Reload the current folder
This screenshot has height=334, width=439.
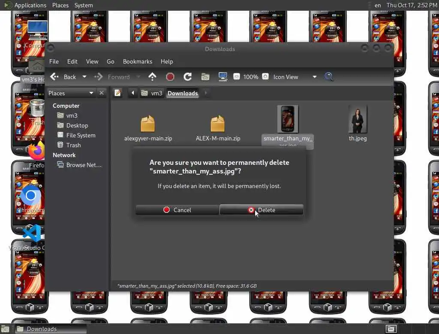point(188,76)
